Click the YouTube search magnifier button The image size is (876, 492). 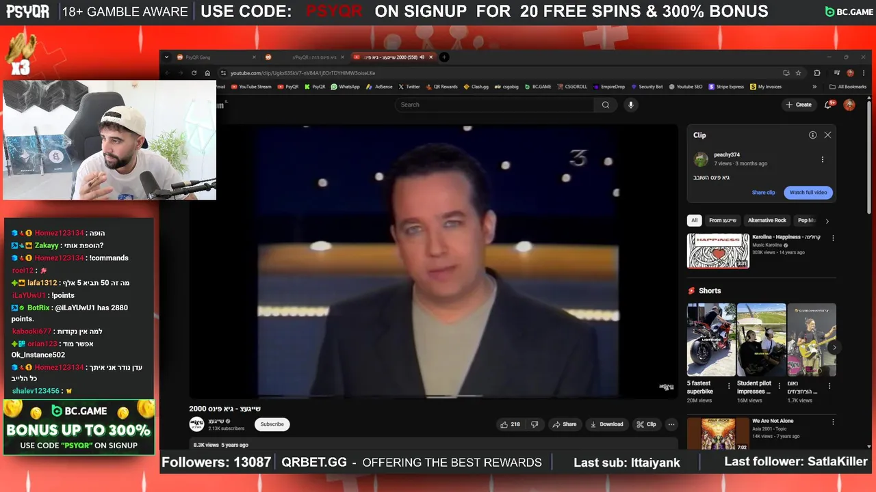click(606, 105)
